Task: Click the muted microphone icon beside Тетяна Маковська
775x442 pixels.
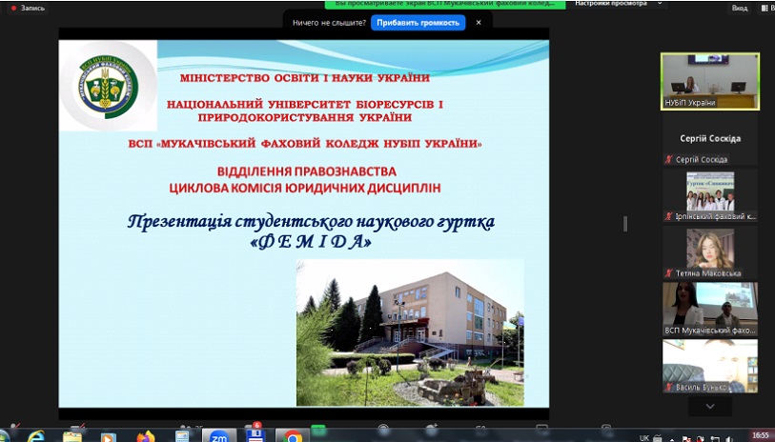Action: pyautogui.click(x=669, y=272)
